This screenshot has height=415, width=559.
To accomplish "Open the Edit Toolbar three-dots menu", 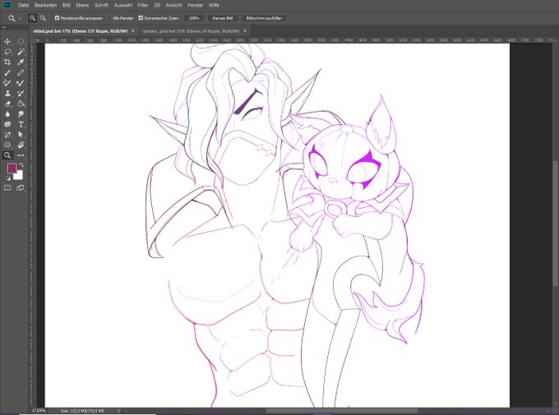I will tap(21, 155).
